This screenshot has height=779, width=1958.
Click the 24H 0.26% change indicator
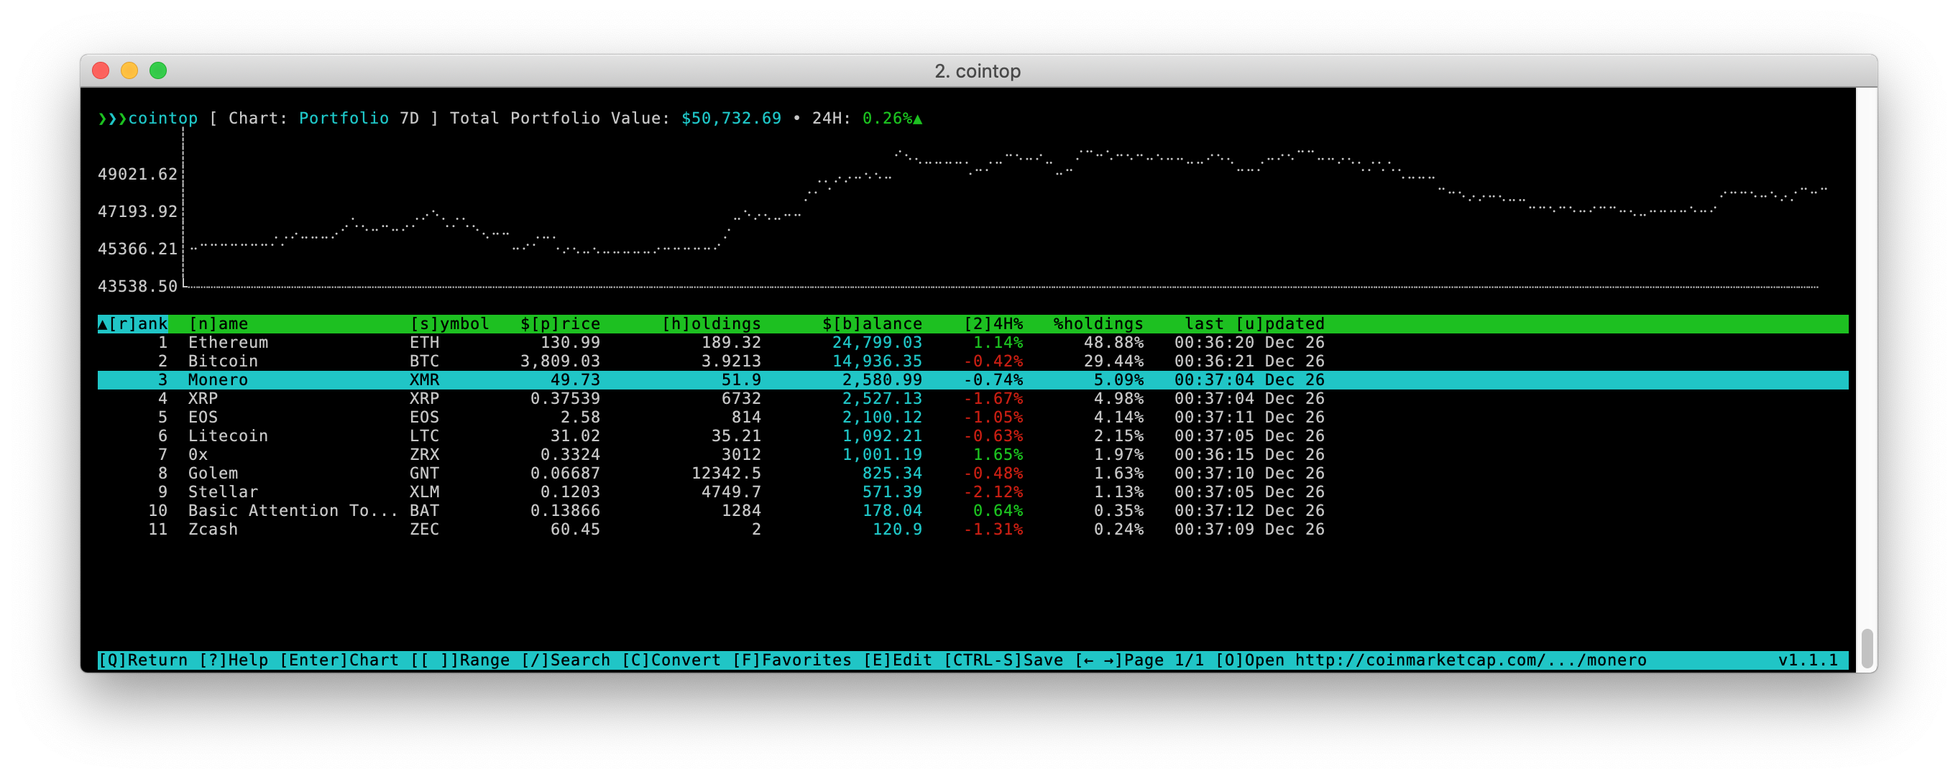tap(892, 119)
